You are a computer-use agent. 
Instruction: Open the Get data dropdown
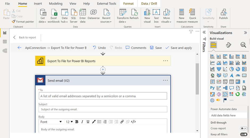(43, 16)
